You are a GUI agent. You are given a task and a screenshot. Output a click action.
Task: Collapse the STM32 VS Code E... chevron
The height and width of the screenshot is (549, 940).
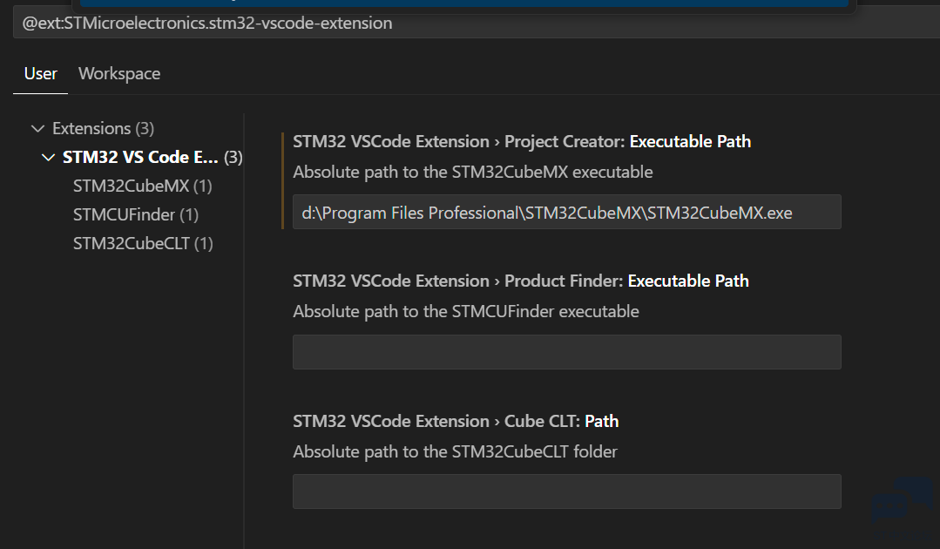[48, 158]
